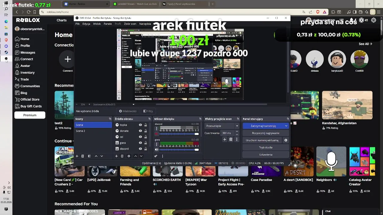Move scene up in Sceny panel
This screenshot has width=383, height=215.
pyautogui.click(x=96, y=156)
